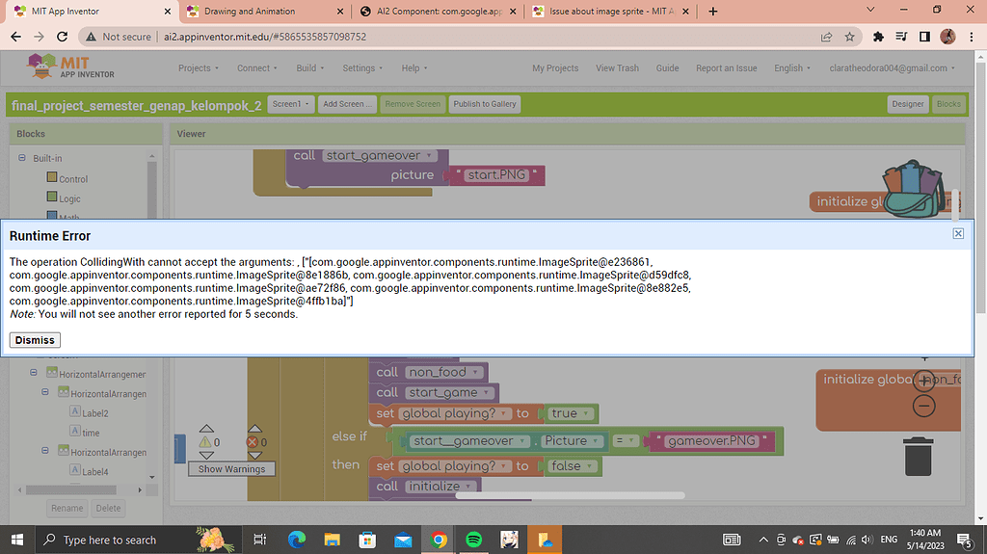The width and height of the screenshot is (987, 554).
Task: Open Chrome extensions puzzle icon
Action: coord(878,37)
